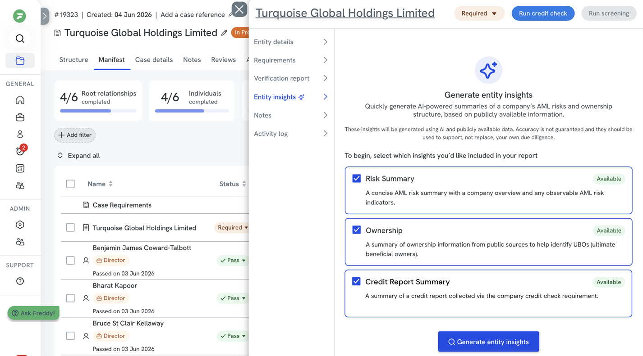
Task: Open the admin settings gear icon
Action: coord(20,225)
